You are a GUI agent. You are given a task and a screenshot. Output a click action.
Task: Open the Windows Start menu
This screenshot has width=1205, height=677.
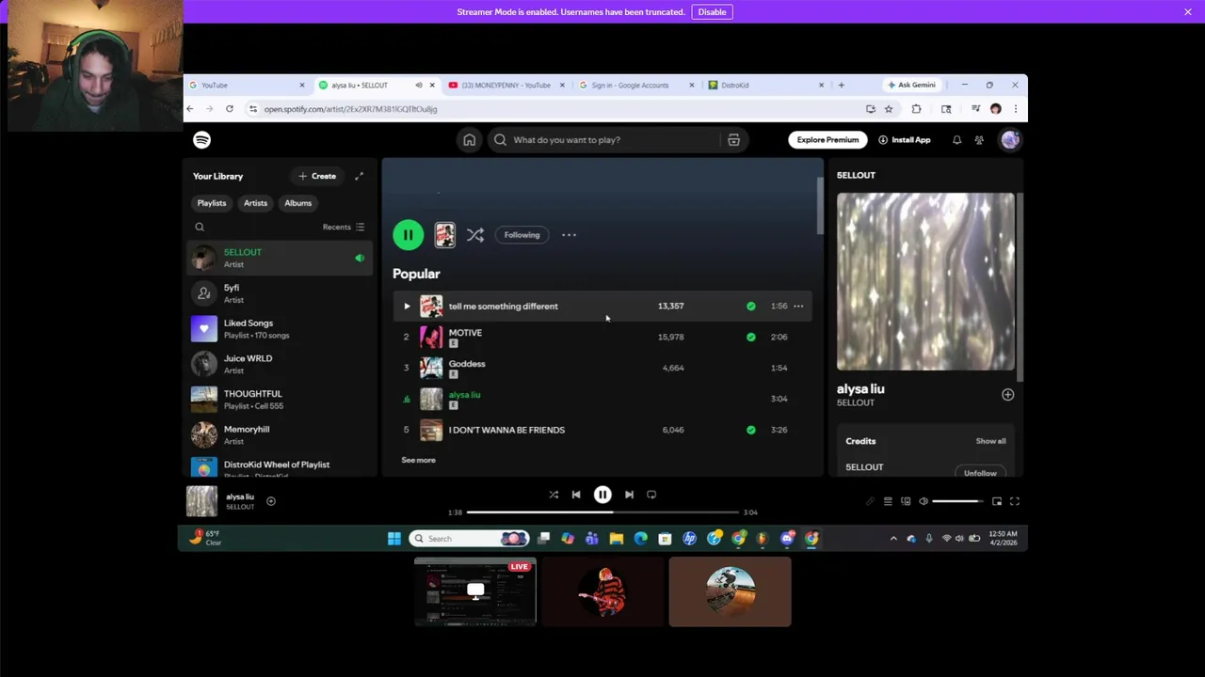click(394, 539)
